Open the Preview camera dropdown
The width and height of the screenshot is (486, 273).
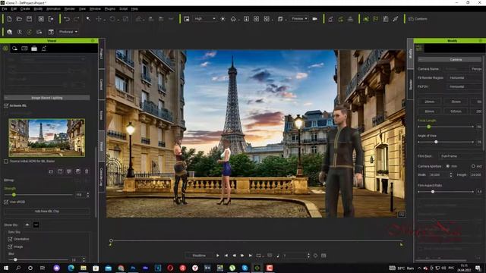click(299, 19)
